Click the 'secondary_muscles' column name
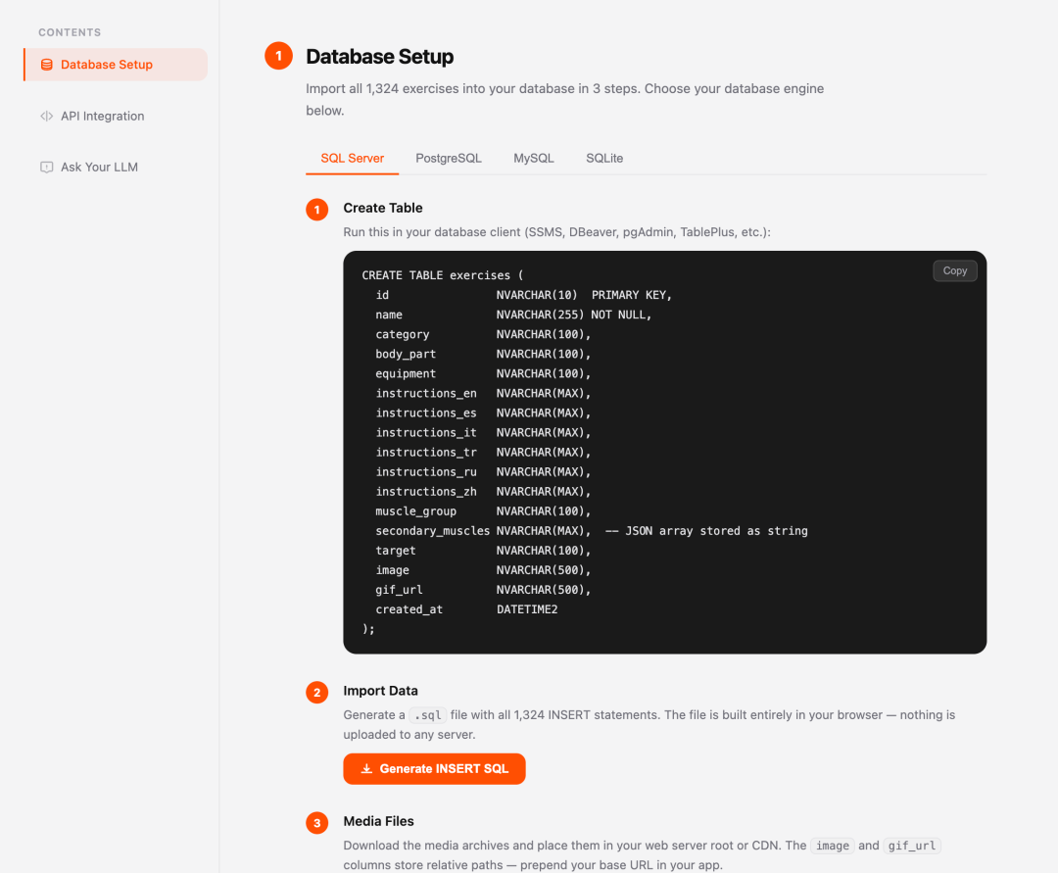Image resolution: width=1058 pixels, height=873 pixels. [x=433, y=531]
